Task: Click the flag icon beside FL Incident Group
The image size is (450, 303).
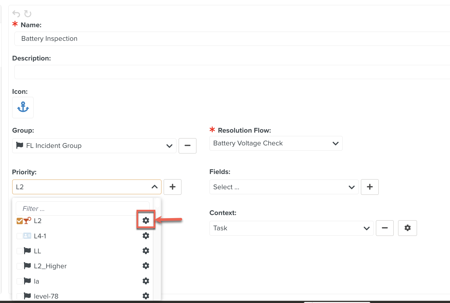Action: 20,145
